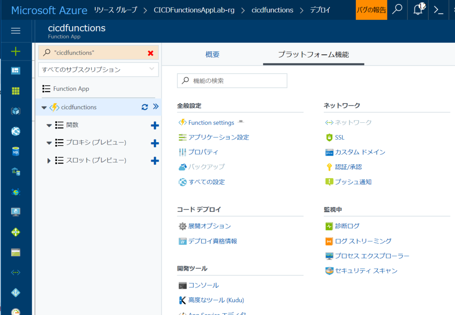Open the App Services globe sidebar icon
Image resolution: width=455 pixels, height=315 pixels.
pos(16,131)
